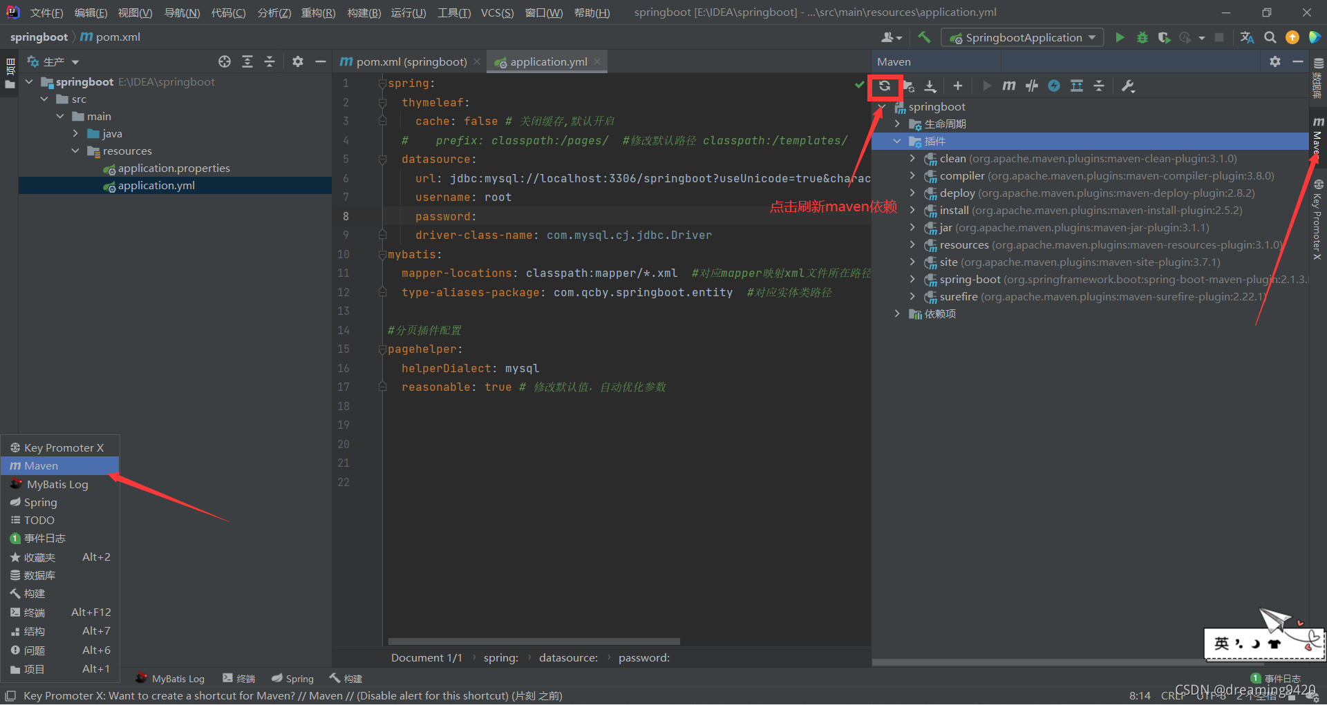This screenshot has width=1327, height=705.
Task: Toggle Maven skip tests mode
Action: coord(1054,86)
